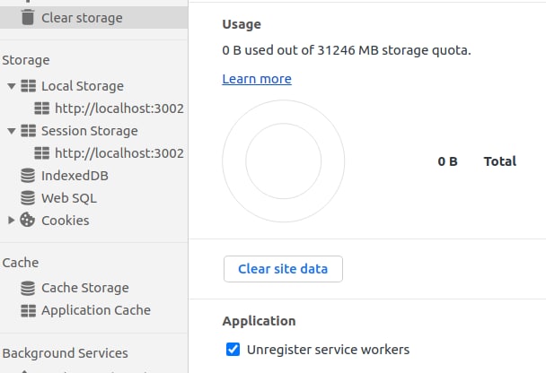Select localhost:3002 under Local Storage
This screenshot has width=546, height=373.
coord(119,108)
